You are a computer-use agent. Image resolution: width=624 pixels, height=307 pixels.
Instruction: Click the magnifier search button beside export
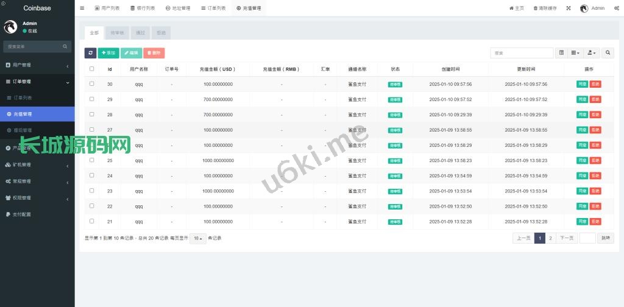tap(608, 53)
